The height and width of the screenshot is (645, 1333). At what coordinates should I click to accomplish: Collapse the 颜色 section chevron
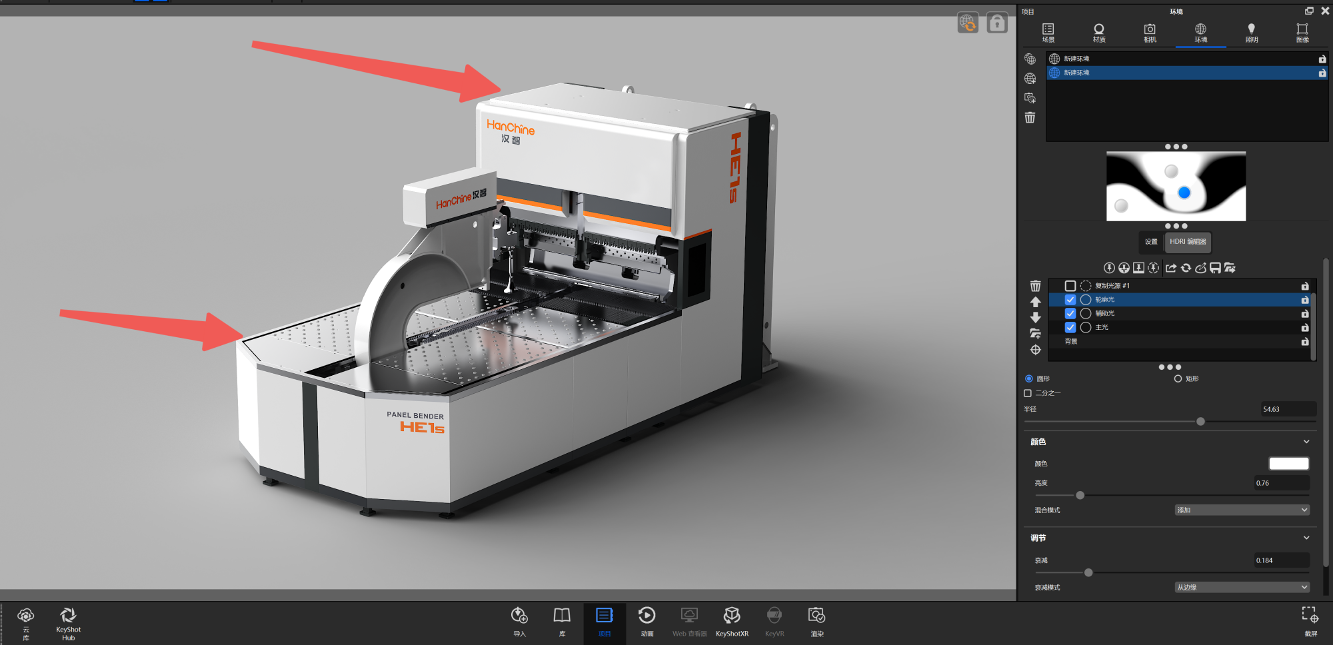click(1306, 442)
